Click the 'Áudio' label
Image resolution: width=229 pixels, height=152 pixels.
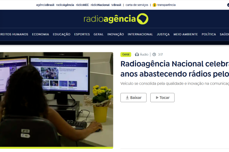pyautogui.click(x=144, y=55)
